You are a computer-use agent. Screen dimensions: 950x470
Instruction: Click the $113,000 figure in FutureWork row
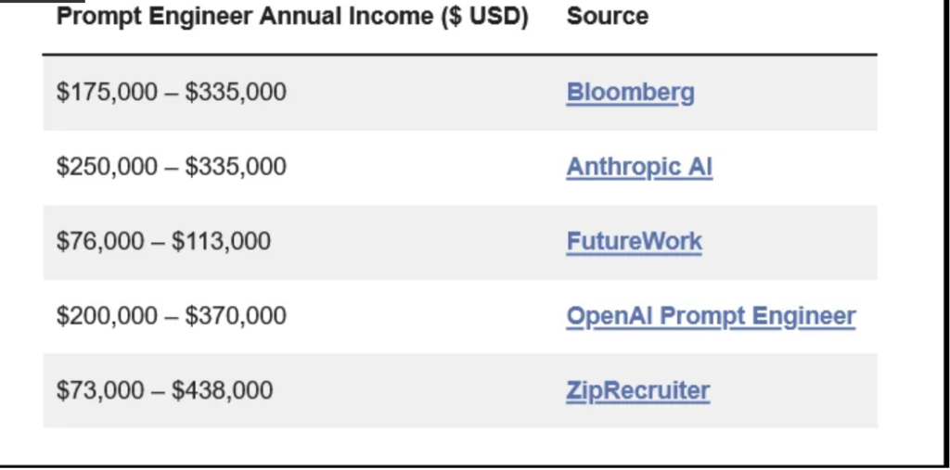[x=221, y=242]
